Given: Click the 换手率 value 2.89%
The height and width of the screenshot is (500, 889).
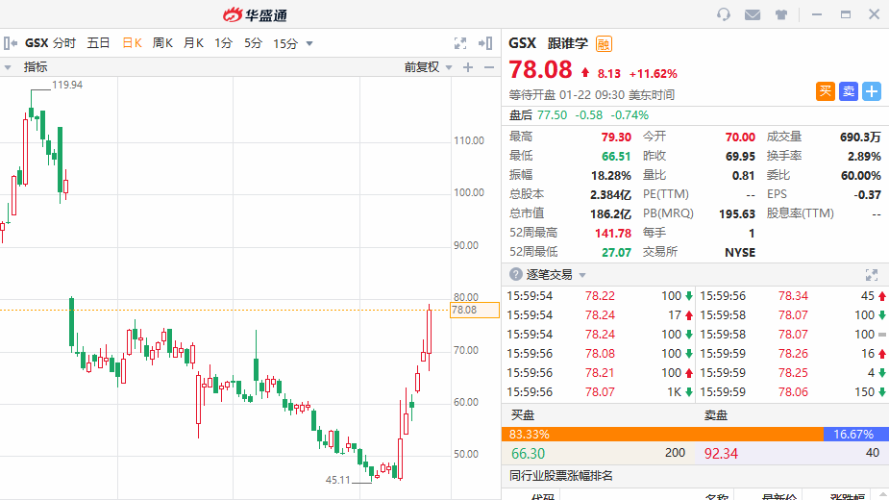Looking at the screenshot, I should (864, 156).
